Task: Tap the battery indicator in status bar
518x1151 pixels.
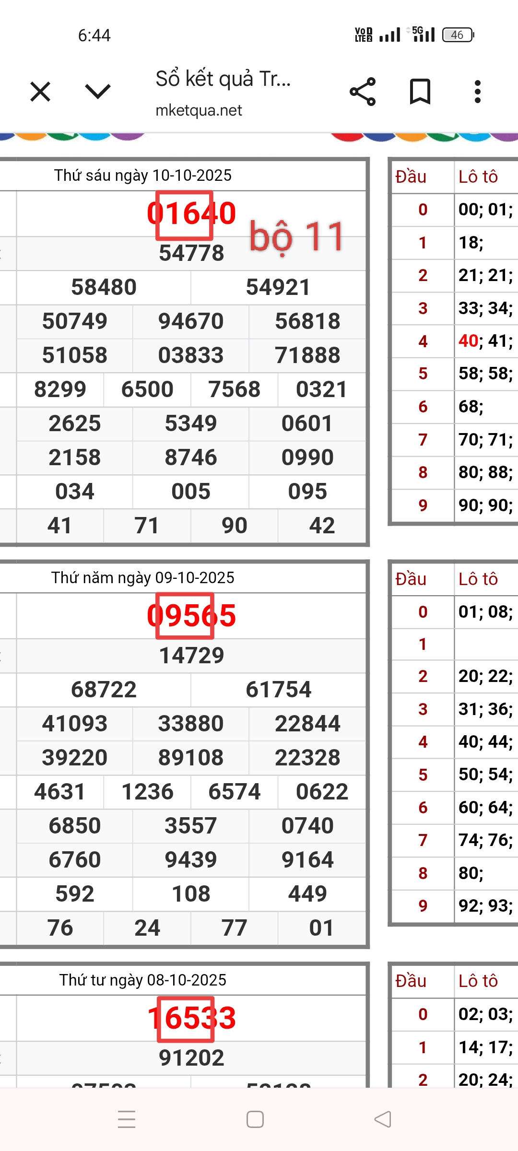Action: 458,35
